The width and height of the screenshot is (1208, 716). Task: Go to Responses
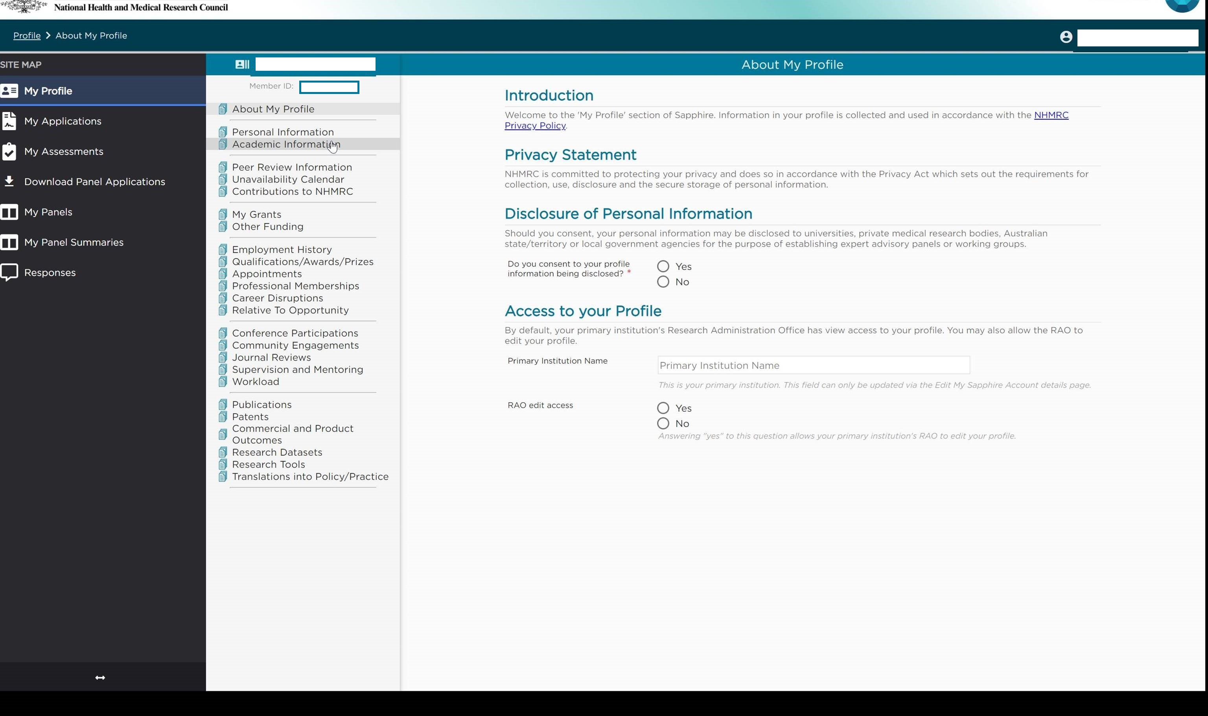[x=50, y=273]
